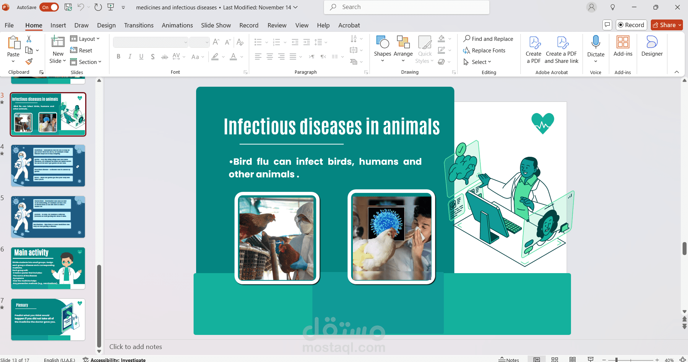The height and width of the screenshot is (362, 688).
Task: Click the Dictate microphone icon
Action: pos(596,42)
